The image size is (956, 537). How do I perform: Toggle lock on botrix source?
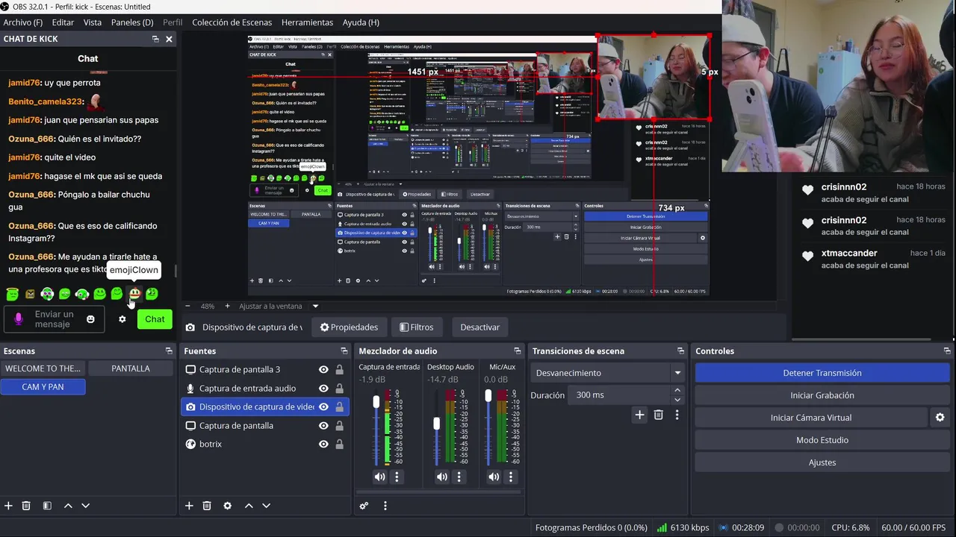(339, 444)
